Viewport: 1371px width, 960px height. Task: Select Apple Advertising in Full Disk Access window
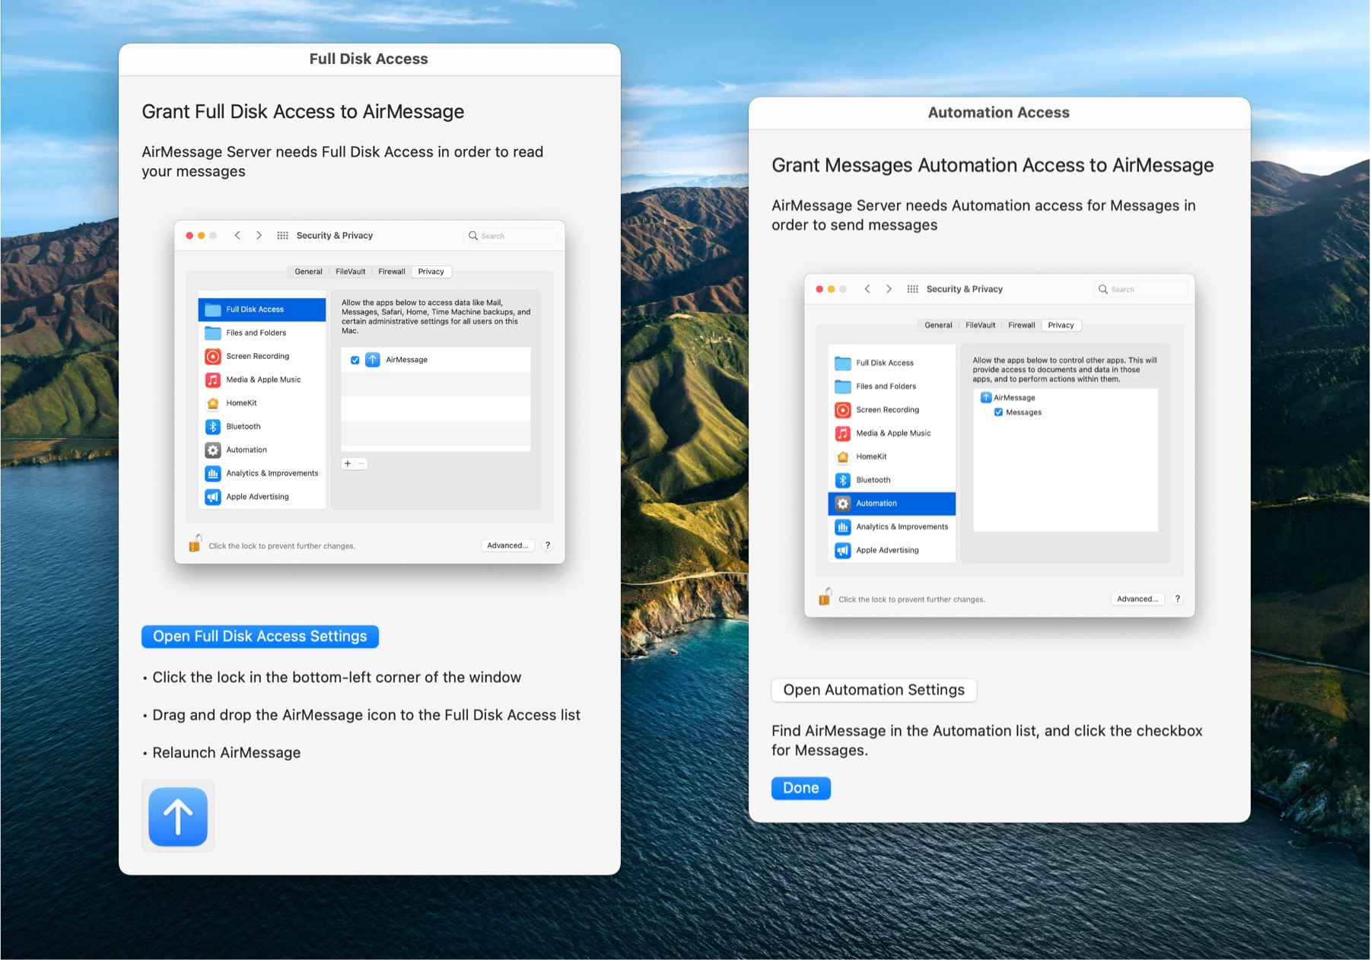(262, 497)
